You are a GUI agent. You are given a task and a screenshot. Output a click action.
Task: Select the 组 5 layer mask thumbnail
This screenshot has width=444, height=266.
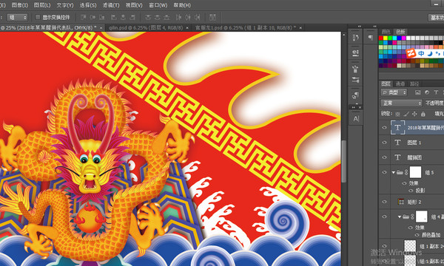tap(415, 172)
